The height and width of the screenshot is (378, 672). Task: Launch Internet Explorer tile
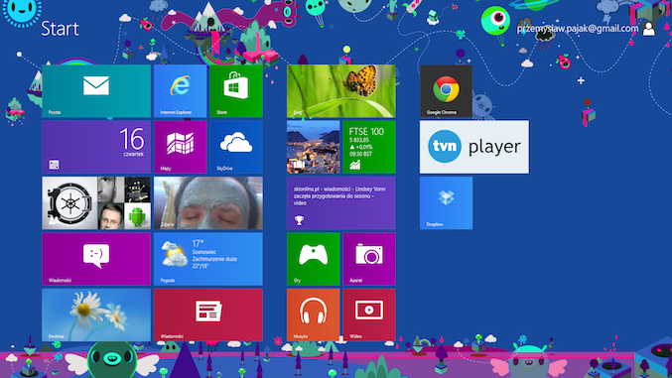click(x=180, y=91)
